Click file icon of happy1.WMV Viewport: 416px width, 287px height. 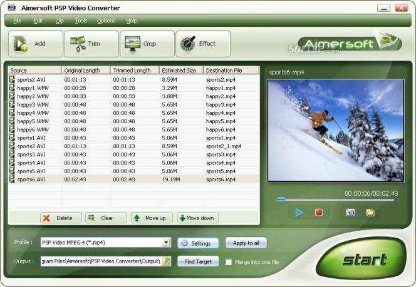point(12,88)
